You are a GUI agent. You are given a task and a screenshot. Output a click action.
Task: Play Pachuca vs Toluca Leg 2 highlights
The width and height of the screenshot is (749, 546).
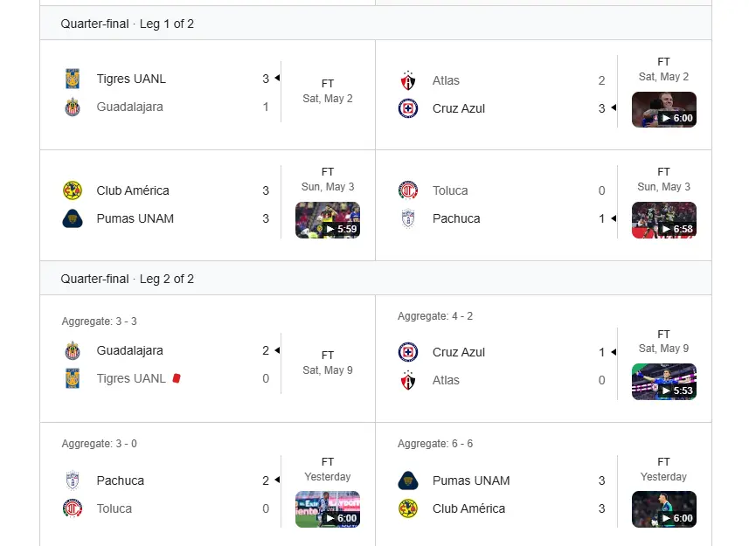coord(328,509)
